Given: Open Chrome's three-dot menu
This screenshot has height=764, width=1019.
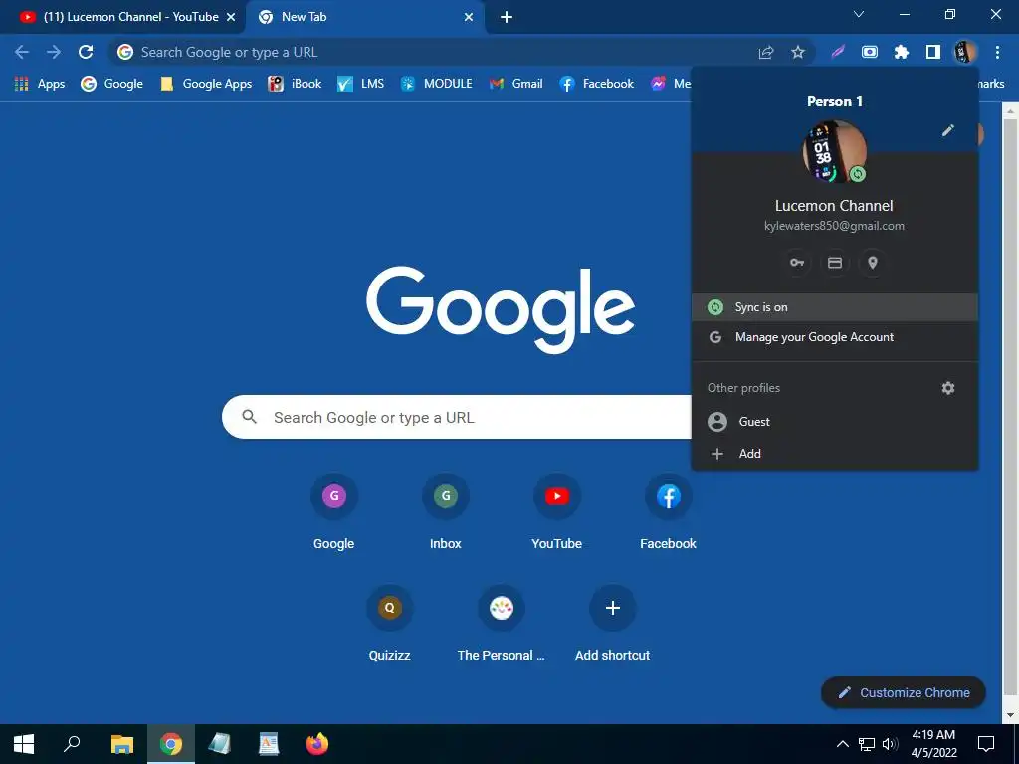Looking at the screenshot, I should tap(997, 52).
